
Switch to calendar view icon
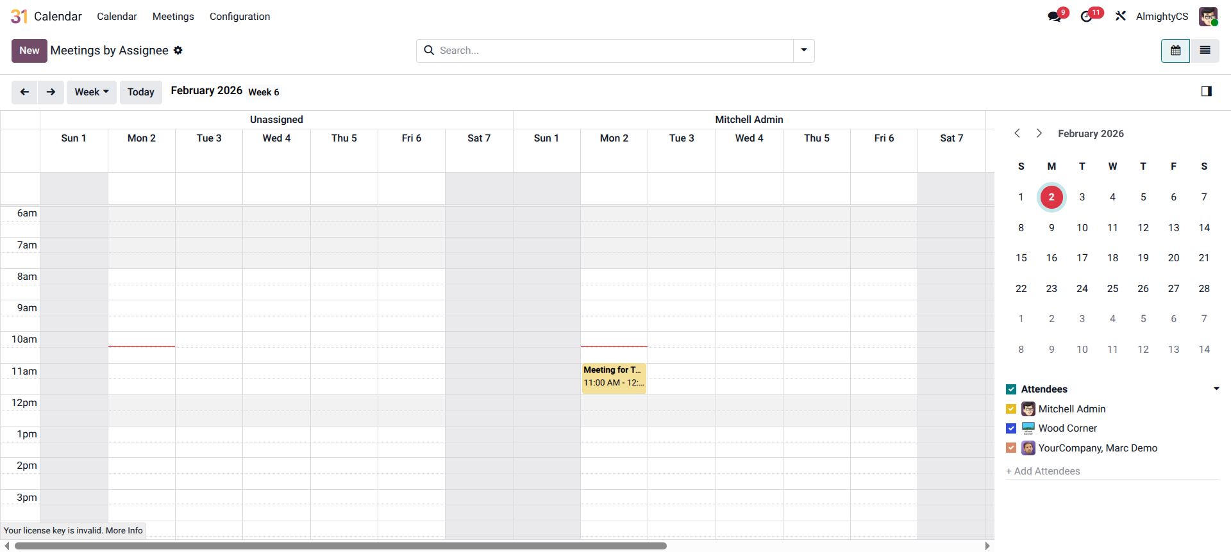click(x=1175, y=51)
